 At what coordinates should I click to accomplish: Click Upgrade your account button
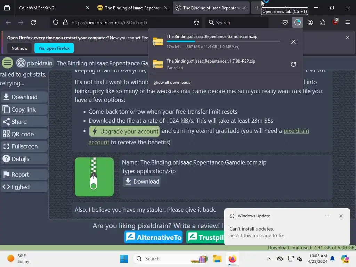tap(124, 131)
